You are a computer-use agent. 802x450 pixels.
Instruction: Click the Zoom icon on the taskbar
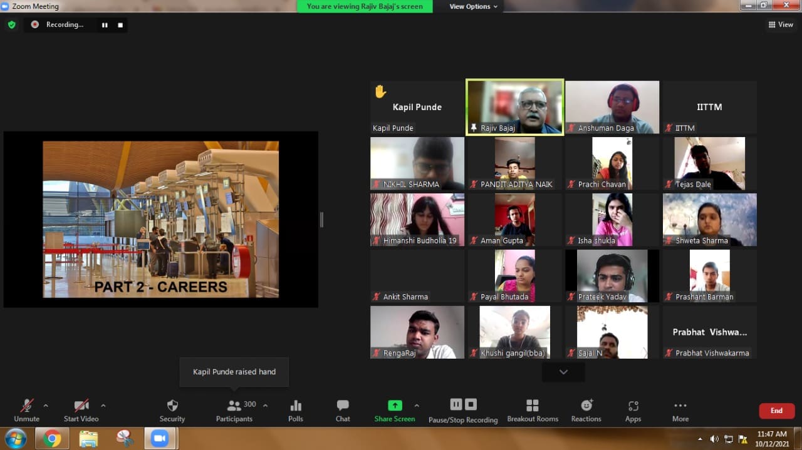[160, 439]
